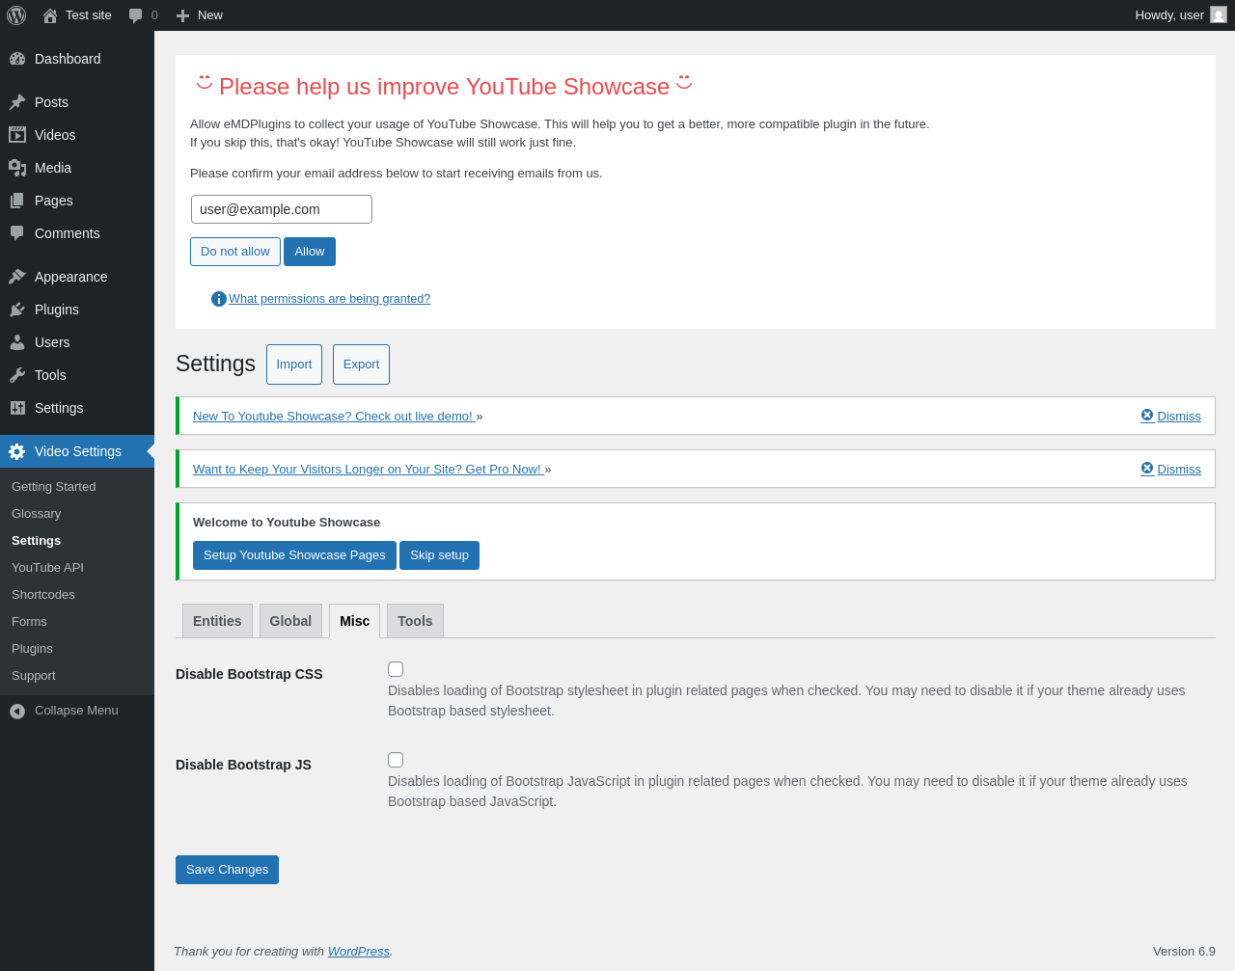Check the Disable Bootstrap JS checkbox
The height and width of the screenshot is (971, 1235).
pos(396,760)
